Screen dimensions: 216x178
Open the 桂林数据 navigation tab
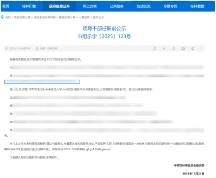pos(197,6)
